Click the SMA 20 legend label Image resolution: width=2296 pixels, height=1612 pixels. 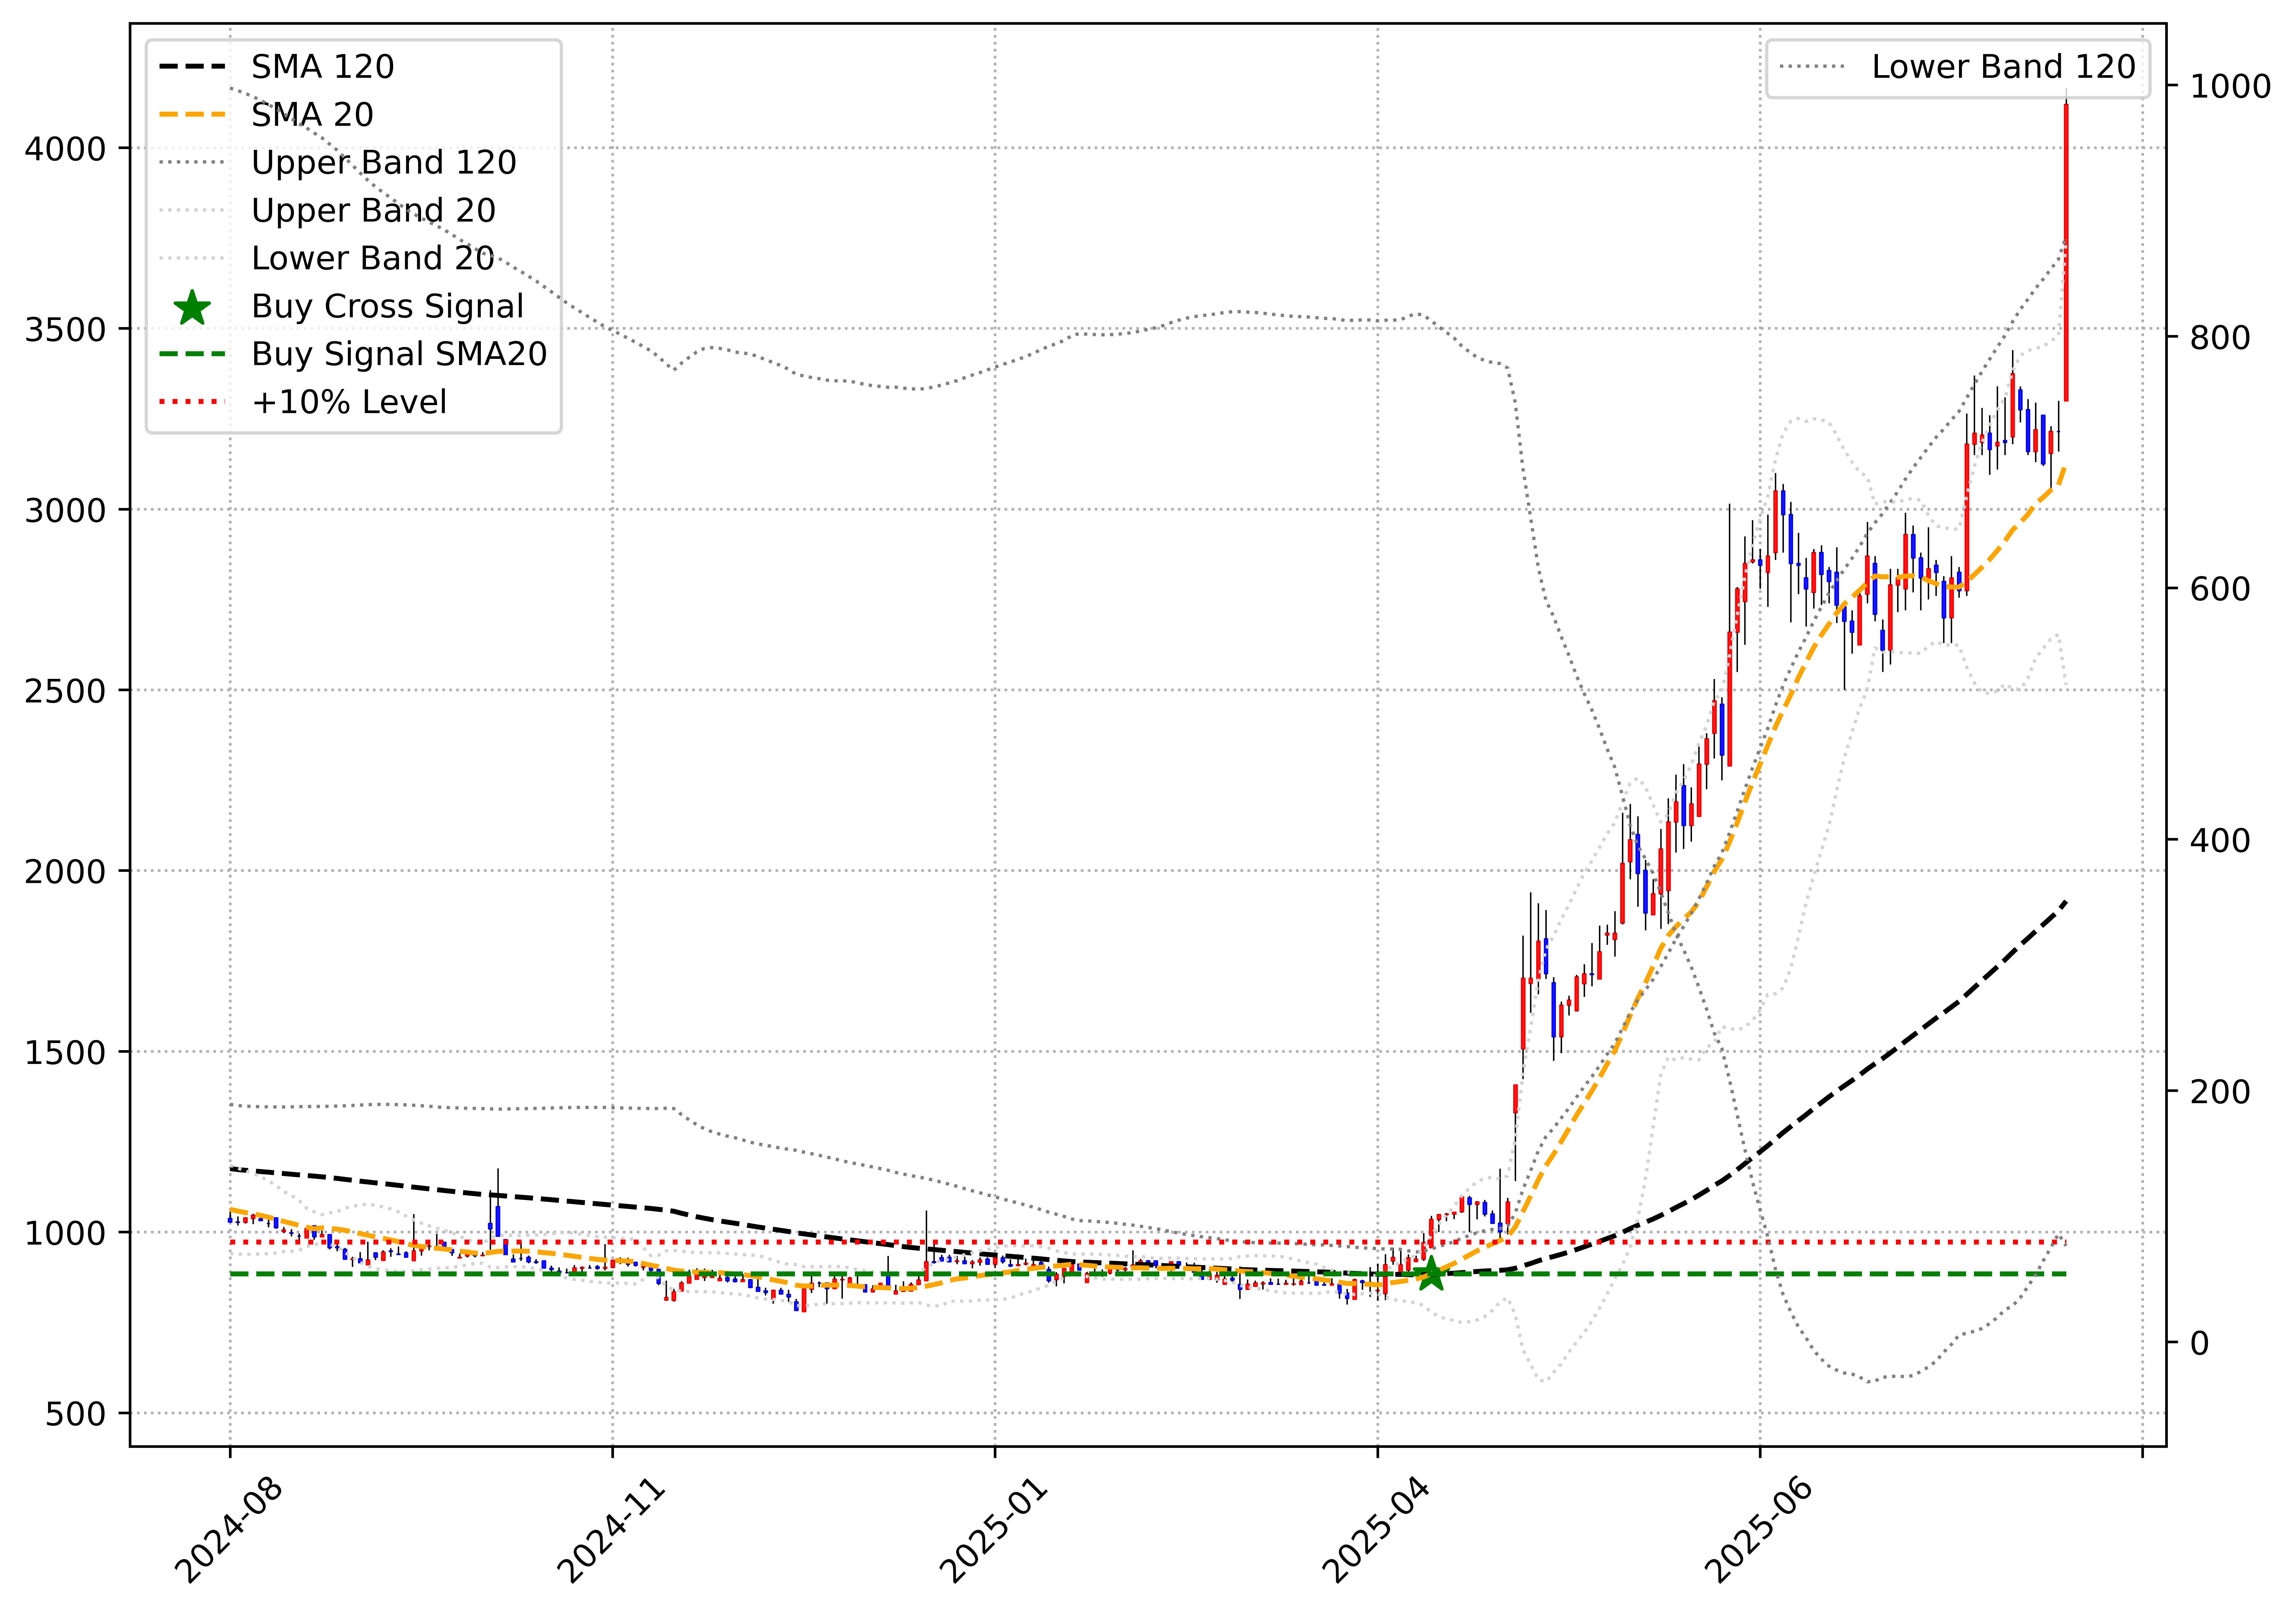[x=312, y=115]
